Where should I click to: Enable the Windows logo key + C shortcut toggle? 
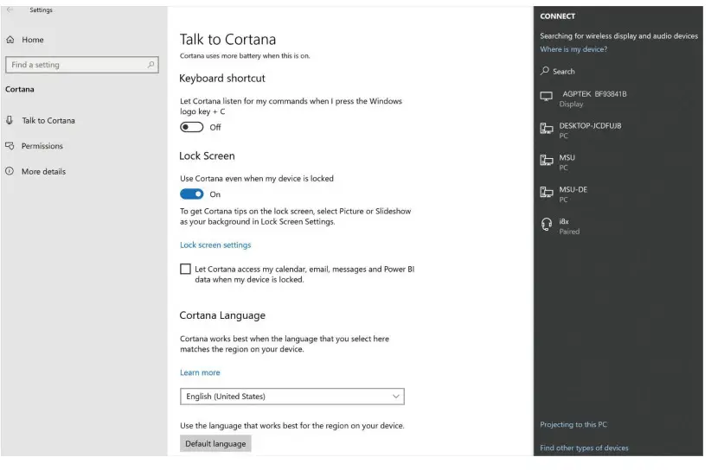(x=192, y=127)
